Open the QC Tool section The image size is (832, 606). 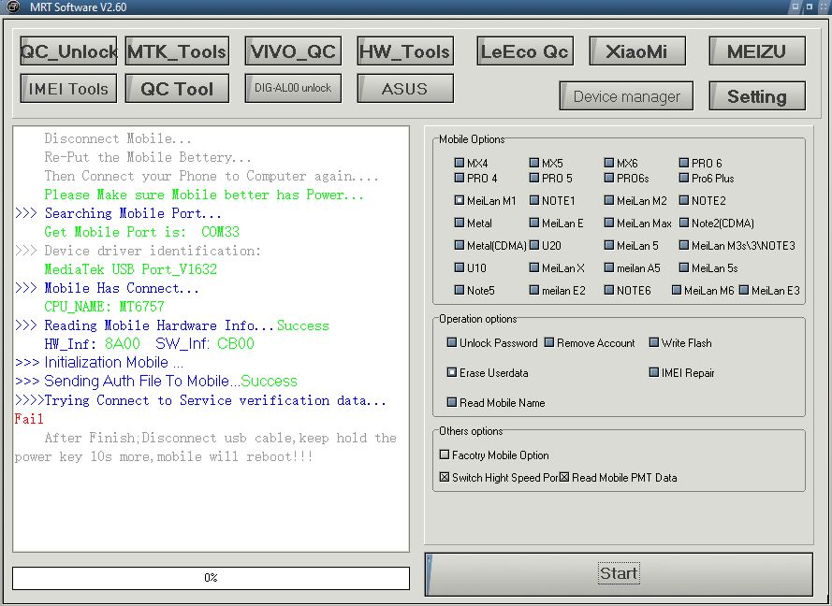(x=177, y=88)
